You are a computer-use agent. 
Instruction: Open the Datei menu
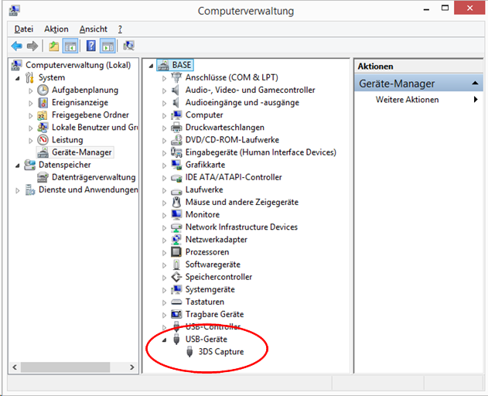[24, 29]
